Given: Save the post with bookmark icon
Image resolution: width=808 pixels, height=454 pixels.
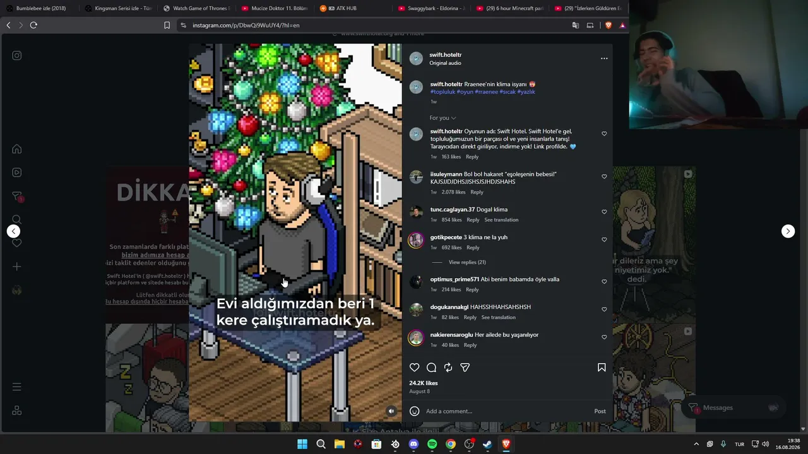Looking at the screenshot, I should (602, 368).
